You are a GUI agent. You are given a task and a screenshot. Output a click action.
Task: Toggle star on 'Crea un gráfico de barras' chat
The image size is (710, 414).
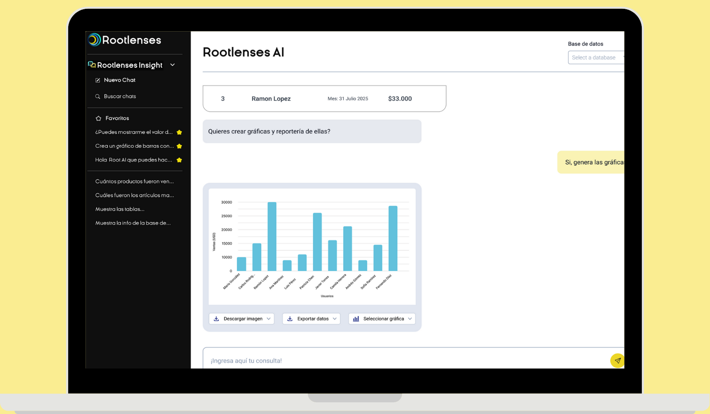[x=179, y=146]
